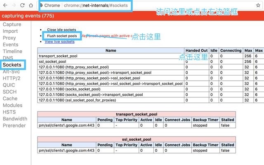Screen dimensions: 264x165
Task: Open the HSTS page in sidebar
Action: click(x=9, y=112)
